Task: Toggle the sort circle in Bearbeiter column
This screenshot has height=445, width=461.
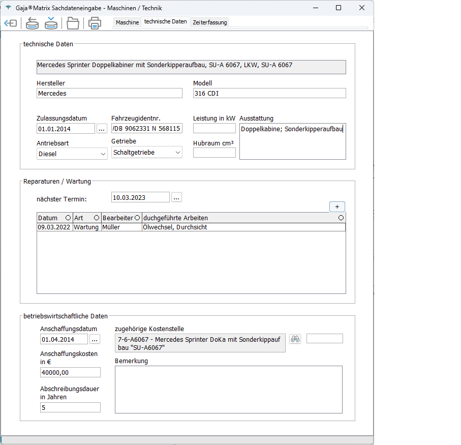Action: (137, 218)
